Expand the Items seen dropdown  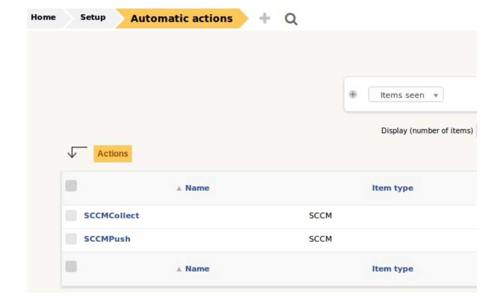[405, 95]
